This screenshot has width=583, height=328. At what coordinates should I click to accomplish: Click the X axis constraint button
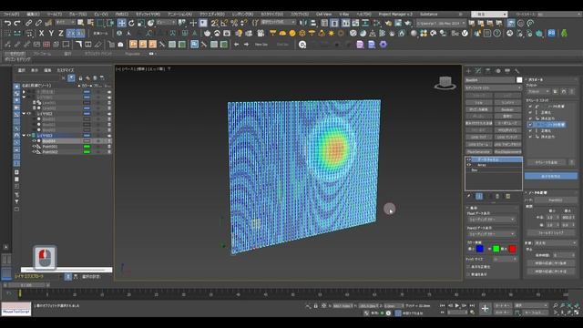(x=41, y=34)
